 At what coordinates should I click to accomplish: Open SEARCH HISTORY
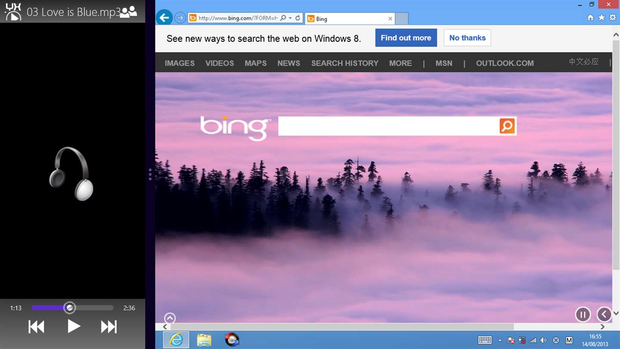345,63
